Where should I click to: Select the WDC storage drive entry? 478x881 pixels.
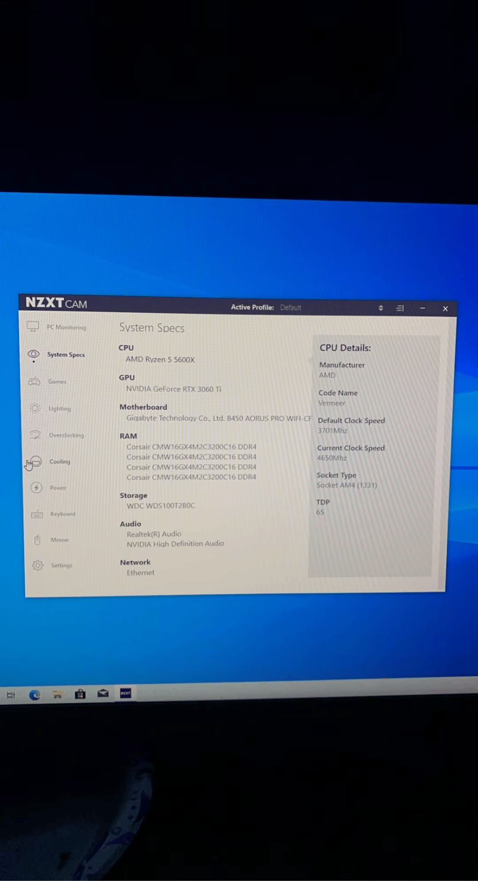tap(161, 505)
